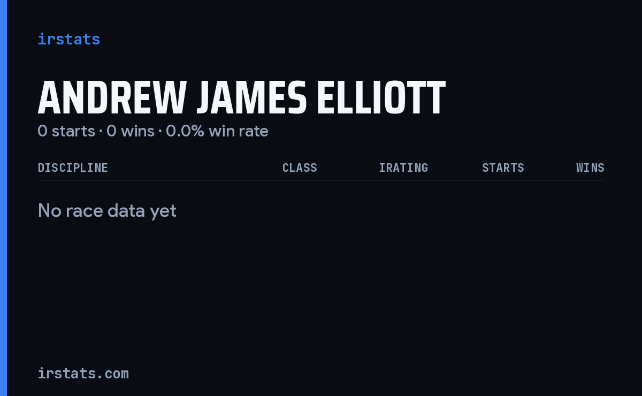Click the dot separator after '0 starts'
This screenshot has height=396, width=642.
(x=101, y=132)
